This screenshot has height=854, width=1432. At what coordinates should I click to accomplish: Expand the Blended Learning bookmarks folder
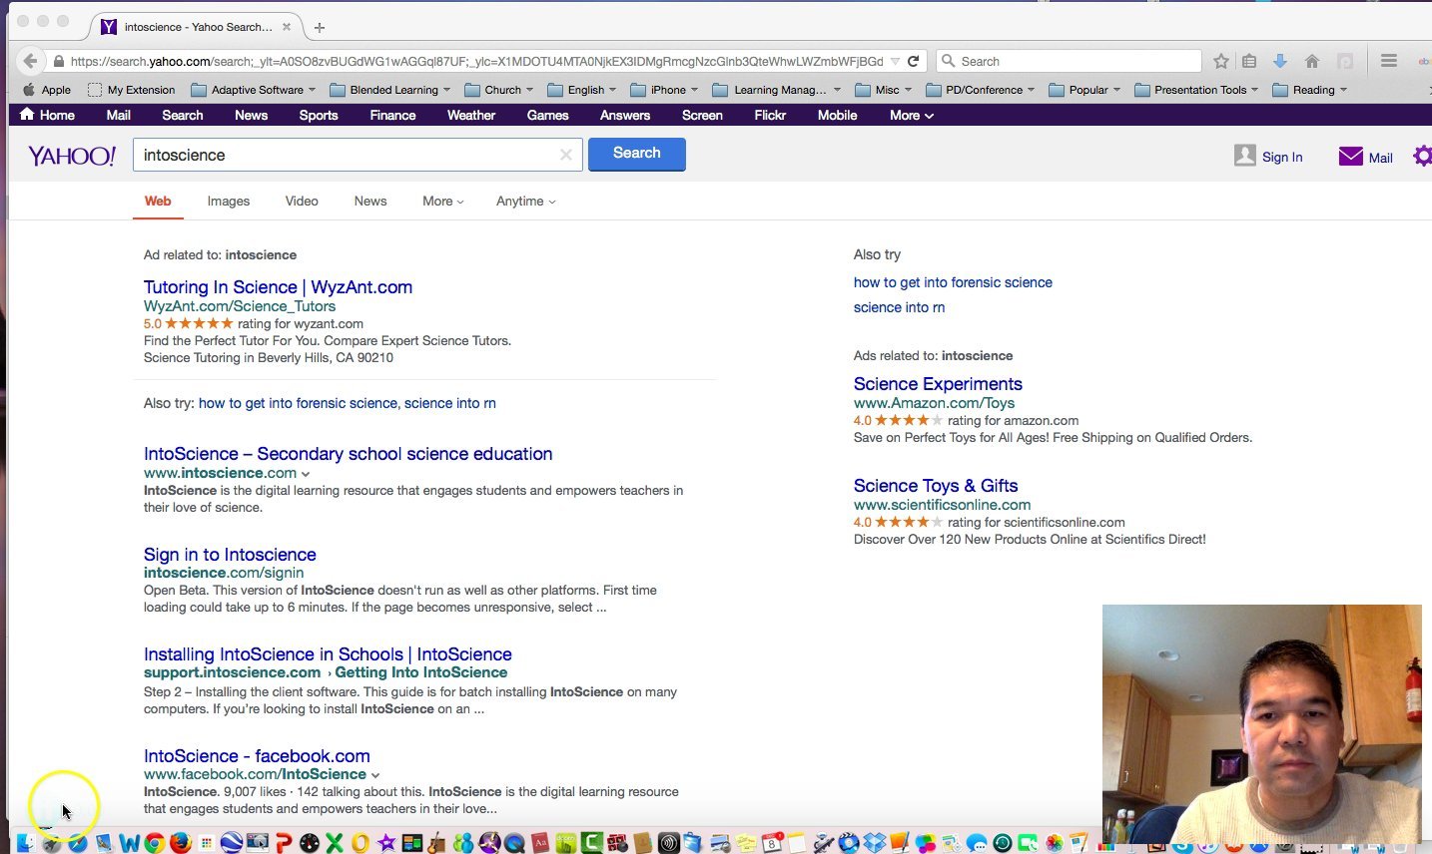[393, 90]
